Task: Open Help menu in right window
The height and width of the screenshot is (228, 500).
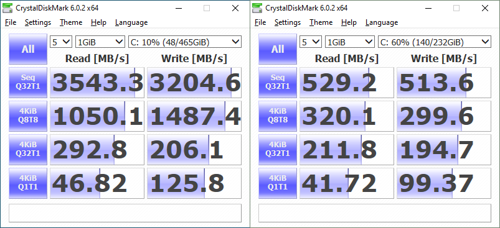Action: (x=349, y=22)
